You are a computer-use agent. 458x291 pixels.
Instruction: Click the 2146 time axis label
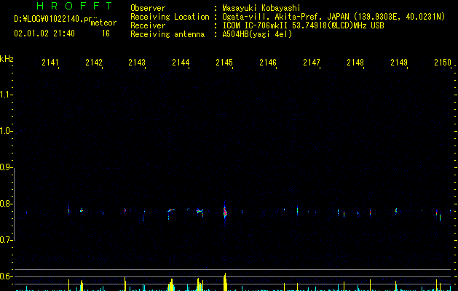(x=268, y=62)
